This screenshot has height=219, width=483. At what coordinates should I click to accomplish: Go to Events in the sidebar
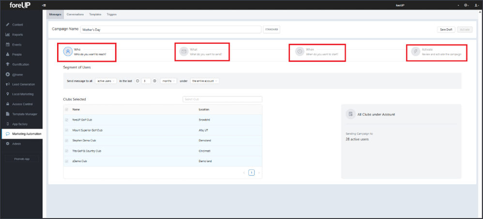(x=17, y=44)
